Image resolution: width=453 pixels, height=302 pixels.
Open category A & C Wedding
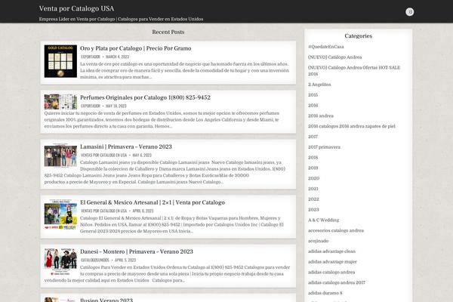324,220
